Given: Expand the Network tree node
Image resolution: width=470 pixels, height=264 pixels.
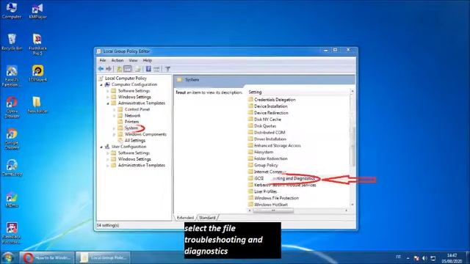Looking at the screenshot, I should click(115, 116).
